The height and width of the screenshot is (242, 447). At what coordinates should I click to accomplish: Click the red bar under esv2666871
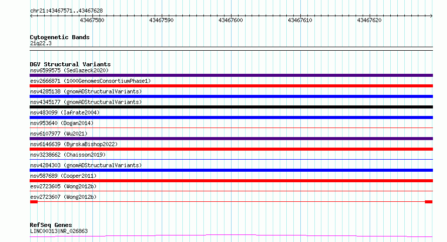231,86
